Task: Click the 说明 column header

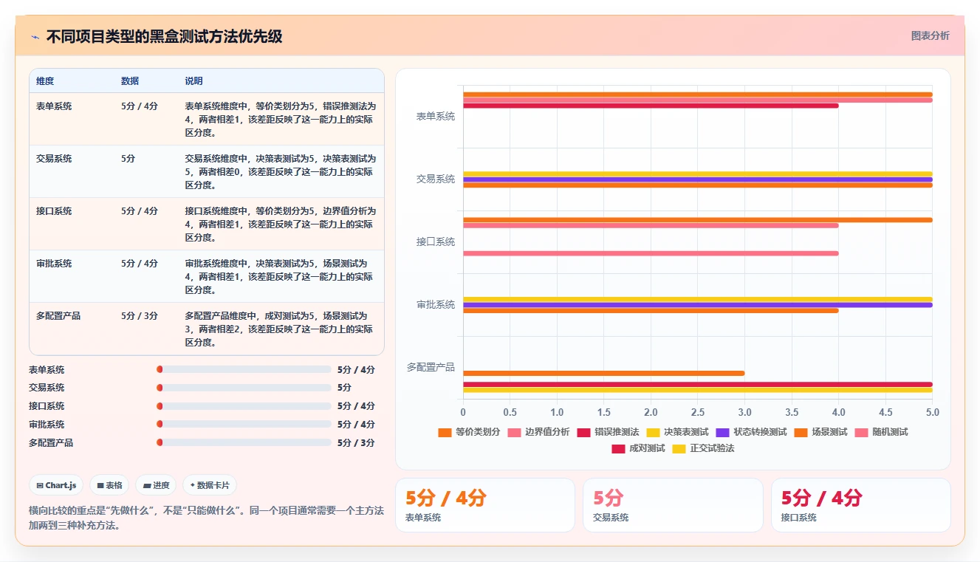Action: (193, 81)
